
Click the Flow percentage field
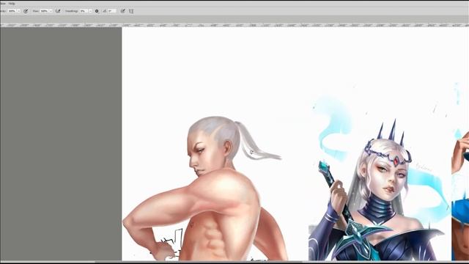click(44, 11)
